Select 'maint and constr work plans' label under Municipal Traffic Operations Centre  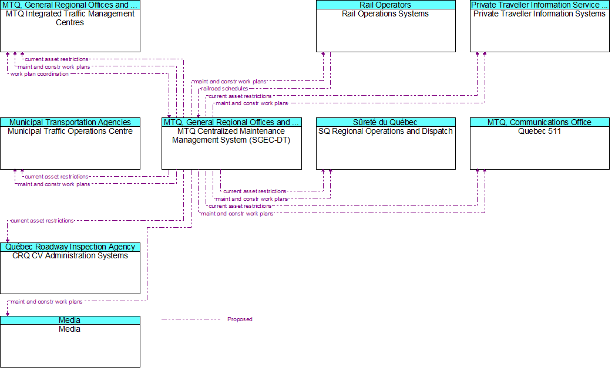(53, 184)
